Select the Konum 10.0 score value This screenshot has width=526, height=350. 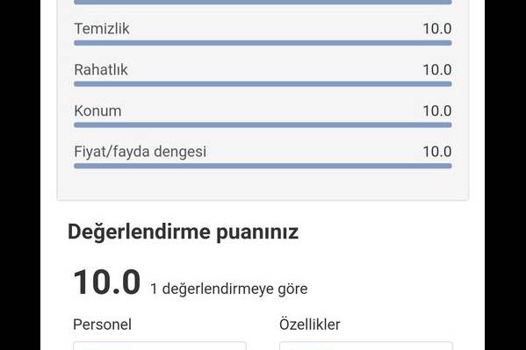pyautogui.click(x=436, y=111)
